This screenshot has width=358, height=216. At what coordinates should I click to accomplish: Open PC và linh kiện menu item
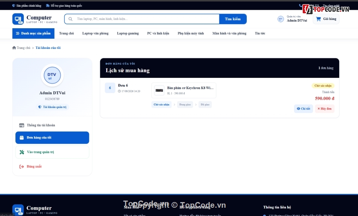[158, 33]
